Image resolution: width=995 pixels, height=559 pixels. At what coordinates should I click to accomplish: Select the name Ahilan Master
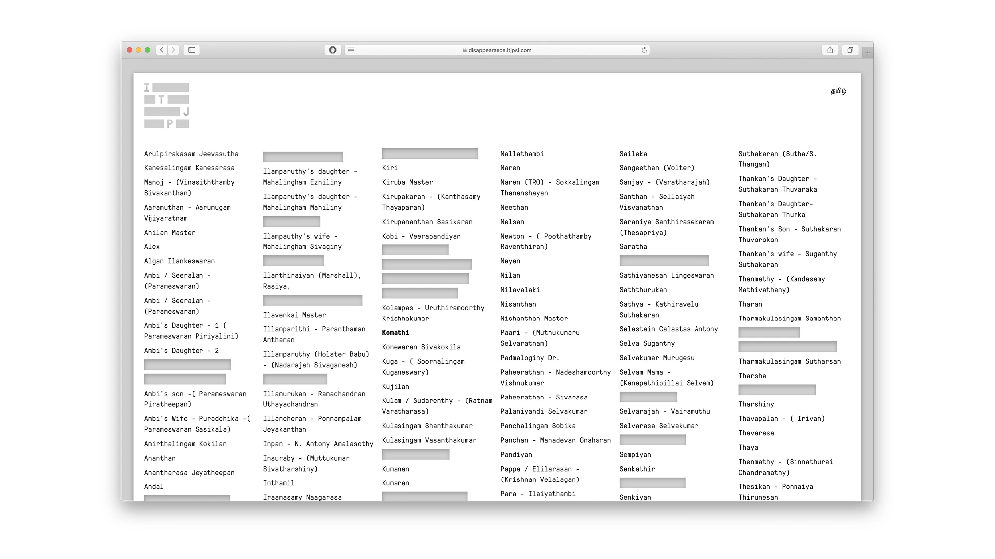pyautogui.click(x=170, y=233)
